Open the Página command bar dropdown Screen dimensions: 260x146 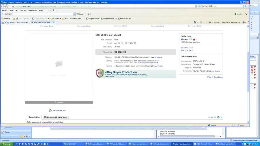[217, 22]
